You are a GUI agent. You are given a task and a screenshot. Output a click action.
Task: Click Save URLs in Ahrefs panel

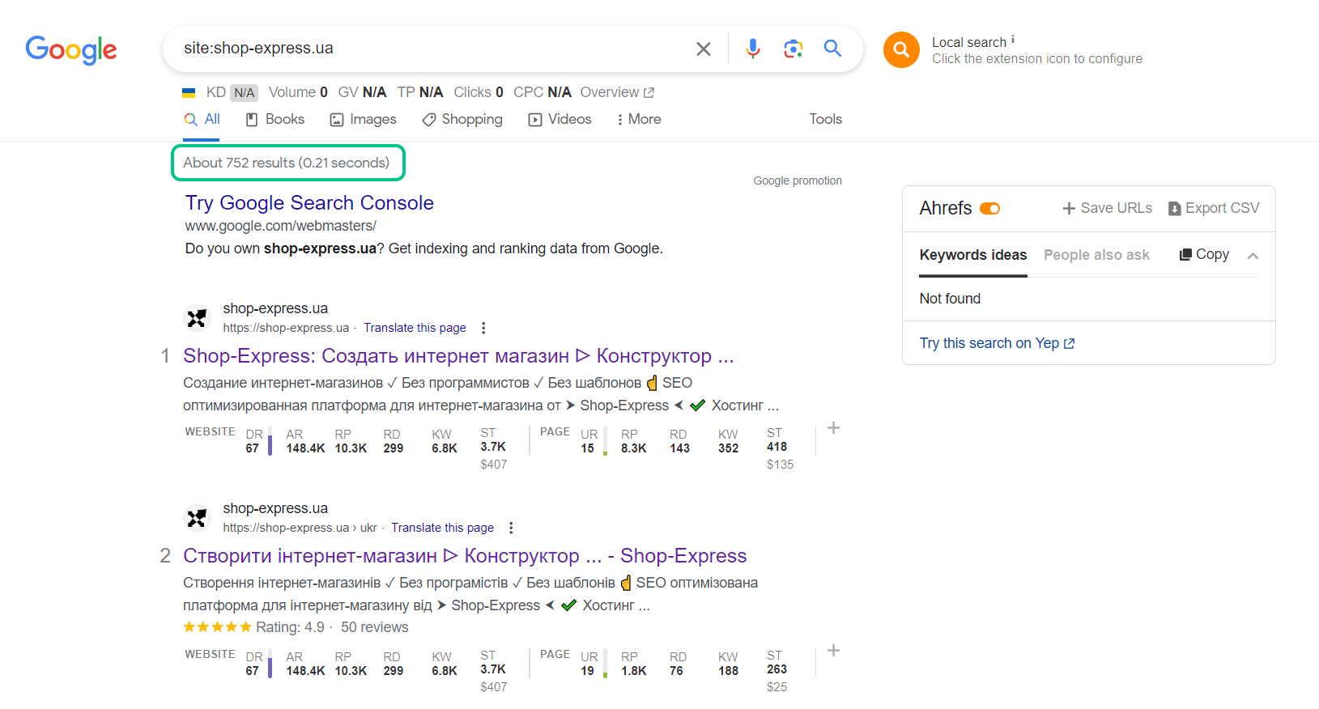pyautogui.click(x=1107, y=208)
